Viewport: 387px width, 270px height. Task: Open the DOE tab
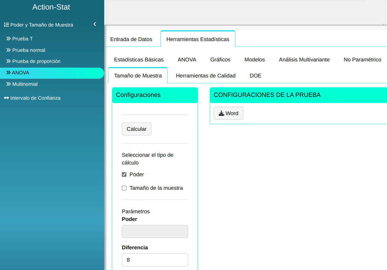tap(255, 76)
